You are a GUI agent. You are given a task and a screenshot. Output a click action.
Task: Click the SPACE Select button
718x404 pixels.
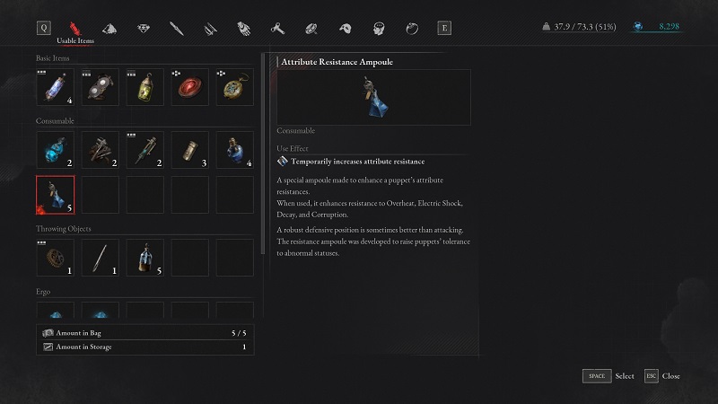tap(609, 376)
